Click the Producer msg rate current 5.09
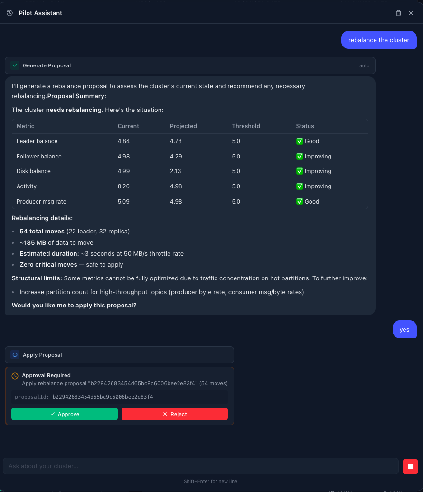The height and width of the screenshot is (492, 423). click(123, 202)
